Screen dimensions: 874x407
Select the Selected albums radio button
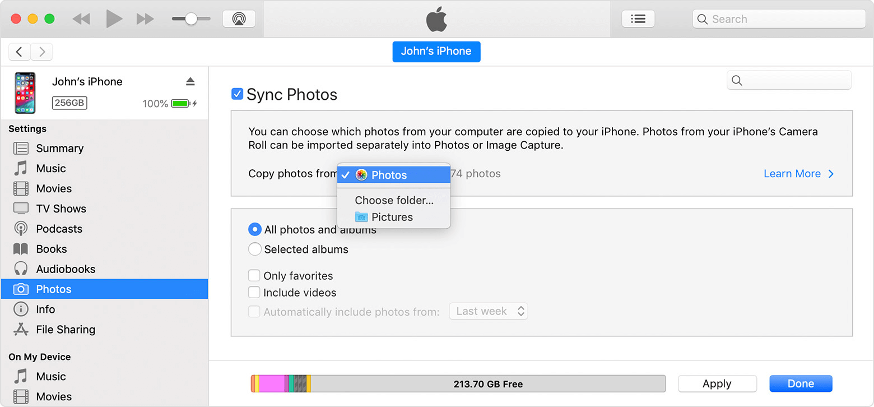point(255,249)
